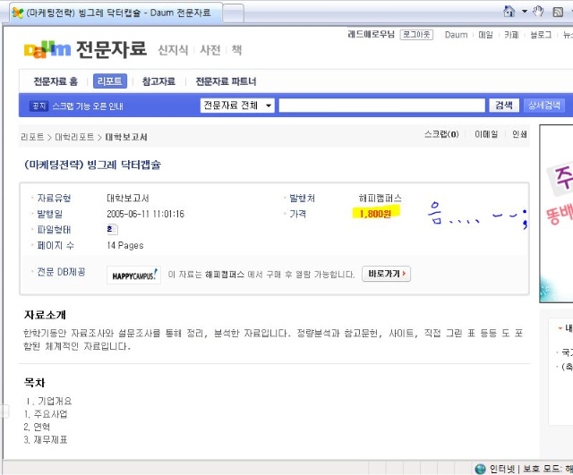The width and height of the screenshot is (573, 475).
Task: Click 스크랩(0) link
Action: (441, 134)
